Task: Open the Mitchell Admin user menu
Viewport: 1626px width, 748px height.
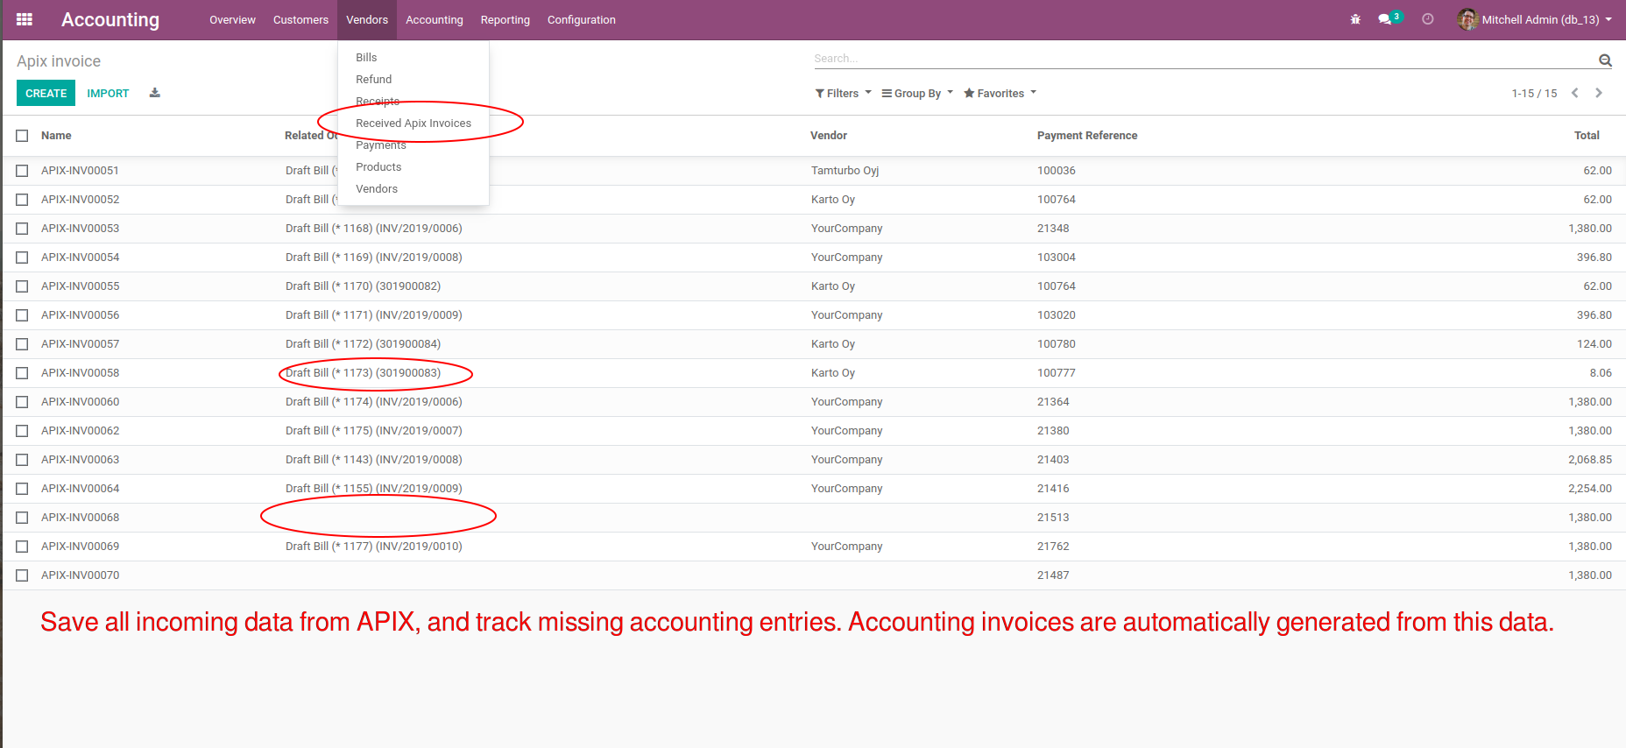Action: tap(1535, 19)
